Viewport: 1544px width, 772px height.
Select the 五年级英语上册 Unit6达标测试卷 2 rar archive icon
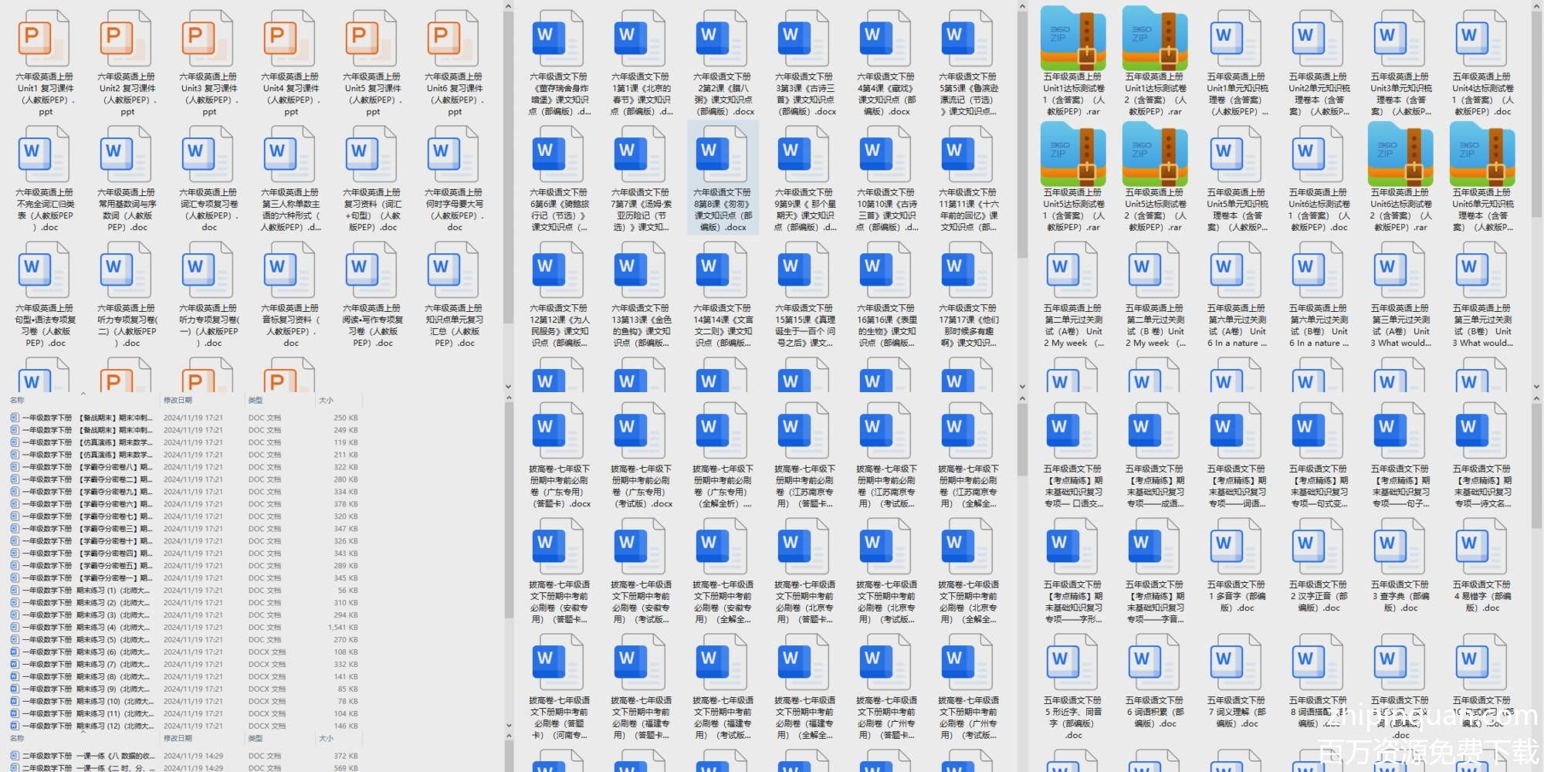click(x=1400, y=154)
